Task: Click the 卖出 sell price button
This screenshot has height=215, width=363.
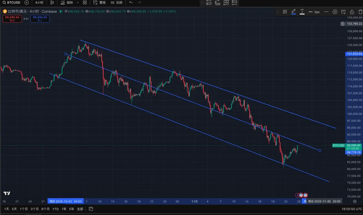Action: [12, 19]
